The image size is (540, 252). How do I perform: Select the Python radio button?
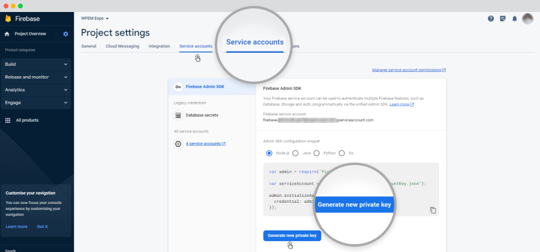coord(316,153)
